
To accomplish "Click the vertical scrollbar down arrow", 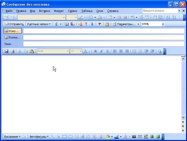I will point(183,117).
